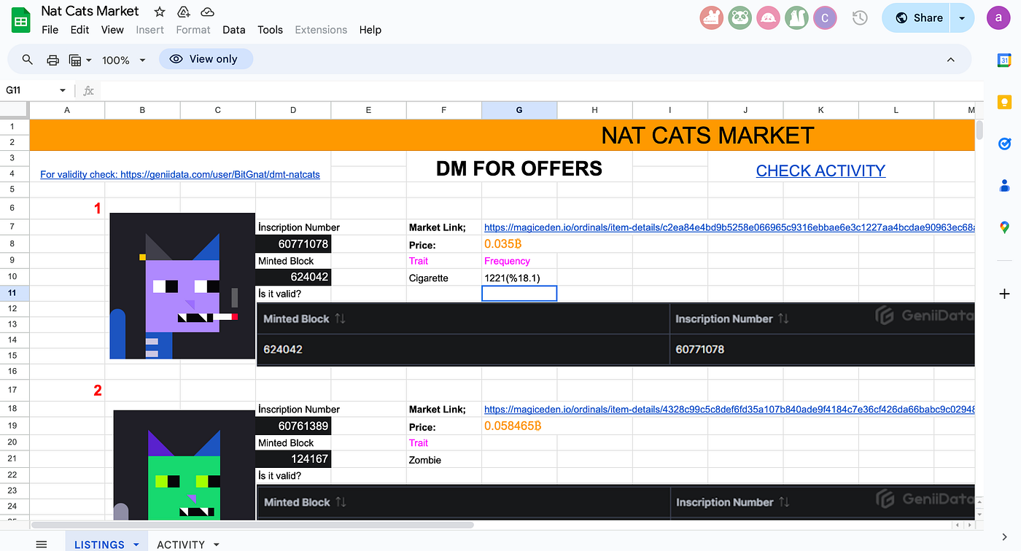Open the Google Sheets home logo
This screenshot has height=551, width=1021.
click(20, 20)
